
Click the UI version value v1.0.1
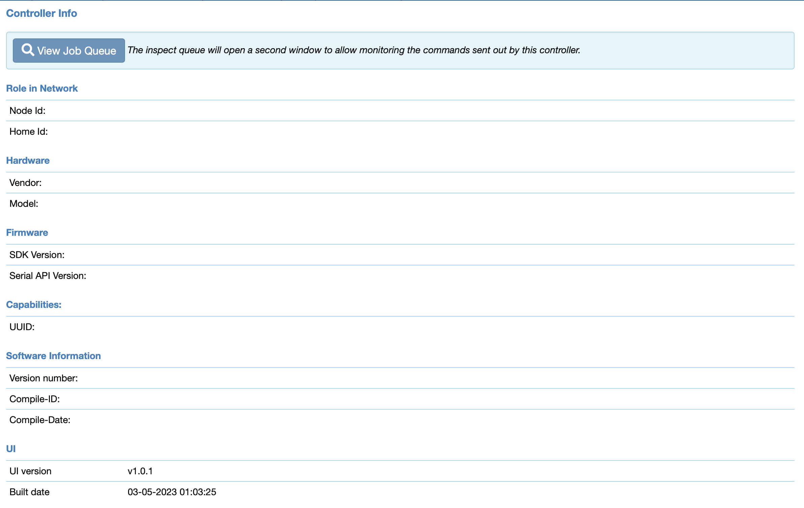point(140,471)
